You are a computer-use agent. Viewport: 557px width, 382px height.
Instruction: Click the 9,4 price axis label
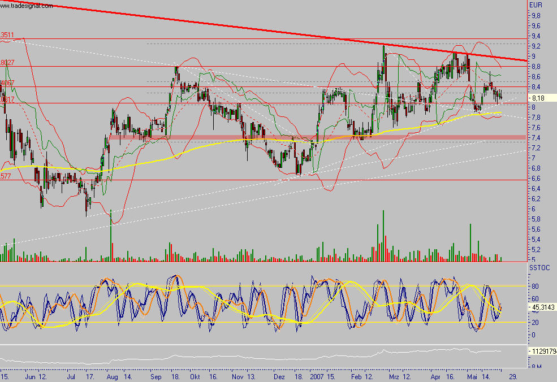[535, 36]
